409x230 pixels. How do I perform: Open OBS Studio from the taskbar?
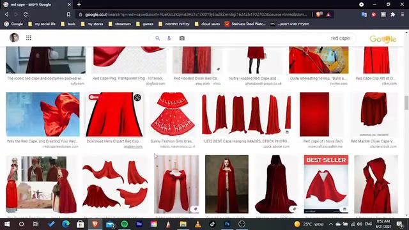(242, 224)
